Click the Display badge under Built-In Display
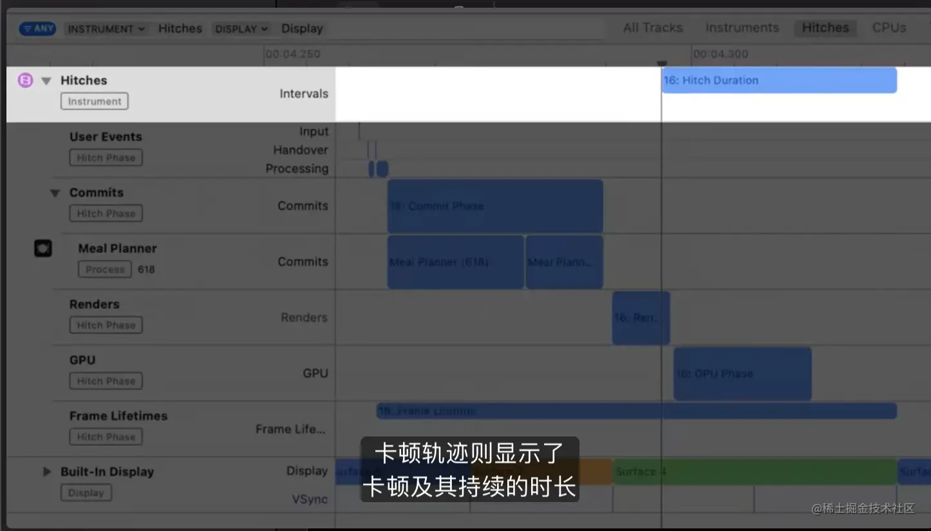The image size is (931, 531). 87,493
